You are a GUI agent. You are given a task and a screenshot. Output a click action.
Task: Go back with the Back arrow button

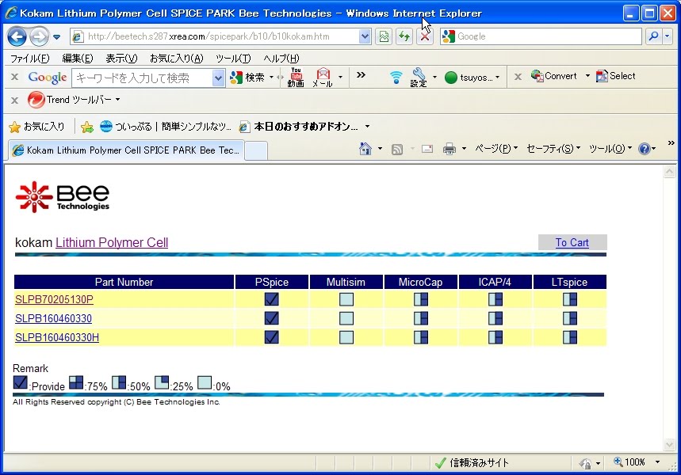point(17,37)
